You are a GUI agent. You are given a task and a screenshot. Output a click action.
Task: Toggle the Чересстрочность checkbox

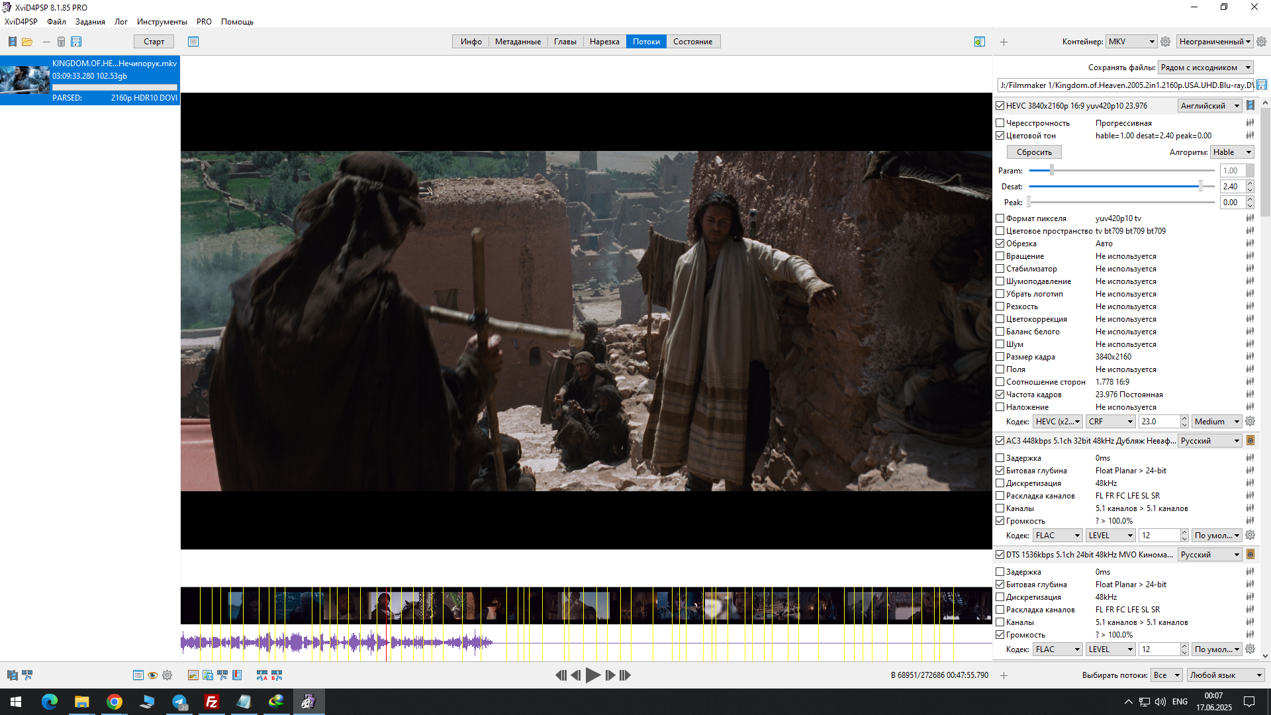(1000, 123)
